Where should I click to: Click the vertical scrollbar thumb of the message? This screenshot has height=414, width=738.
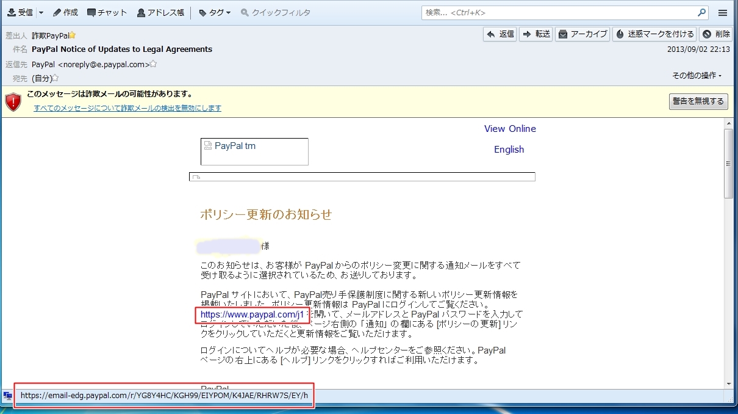coord(729,164)
